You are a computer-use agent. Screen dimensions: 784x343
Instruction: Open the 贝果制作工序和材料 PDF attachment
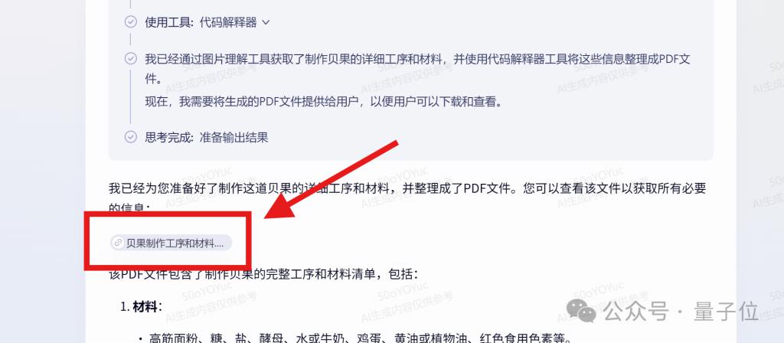click(171, 243)
